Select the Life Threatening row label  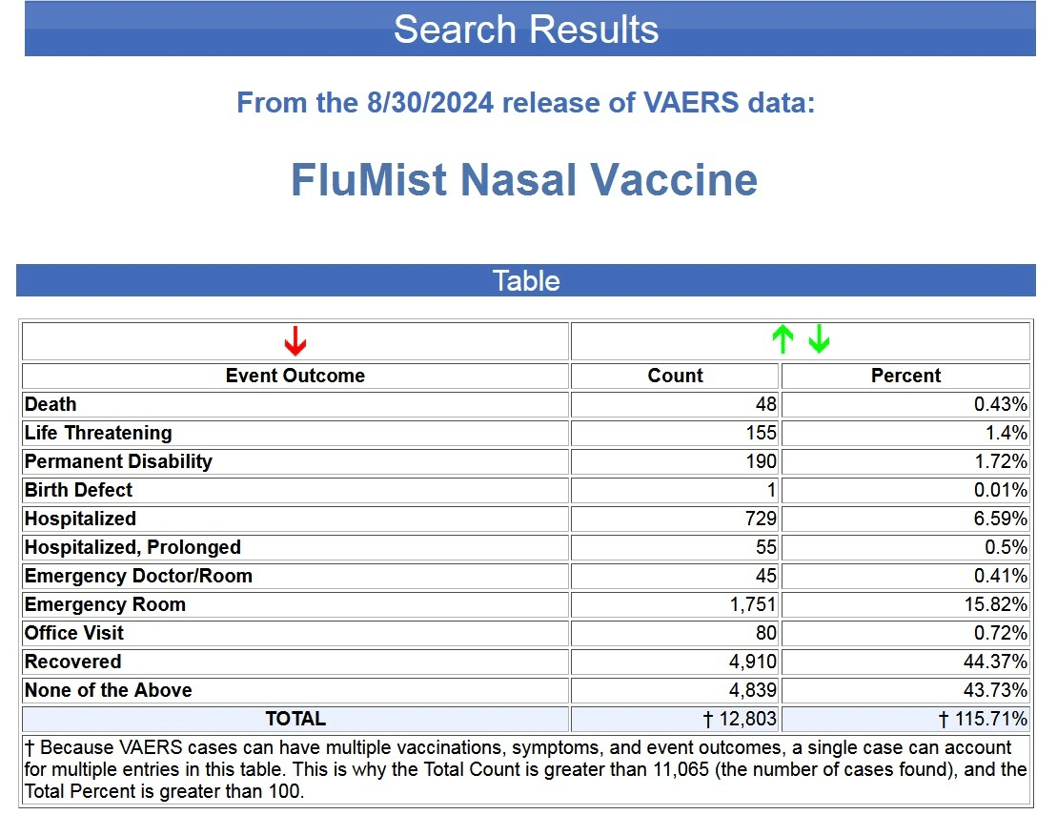coord(98,433)
